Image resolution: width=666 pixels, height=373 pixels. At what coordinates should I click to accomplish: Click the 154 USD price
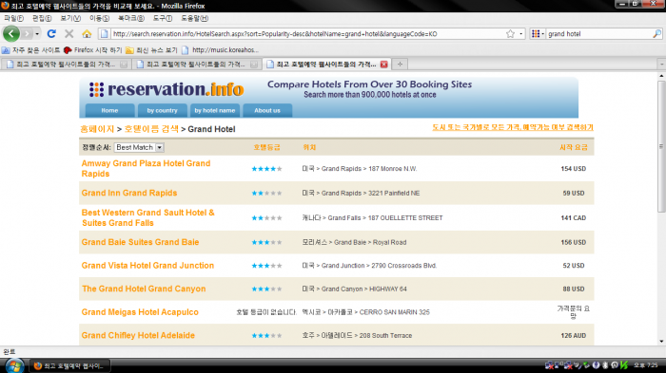coord(574,169)
